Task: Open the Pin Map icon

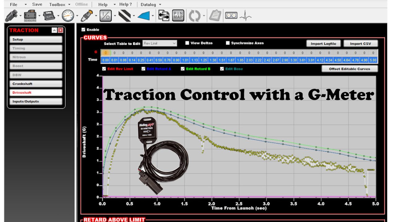Action: [x=178, y=15]
